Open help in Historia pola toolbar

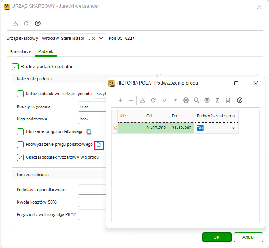(x=240, y=100)
